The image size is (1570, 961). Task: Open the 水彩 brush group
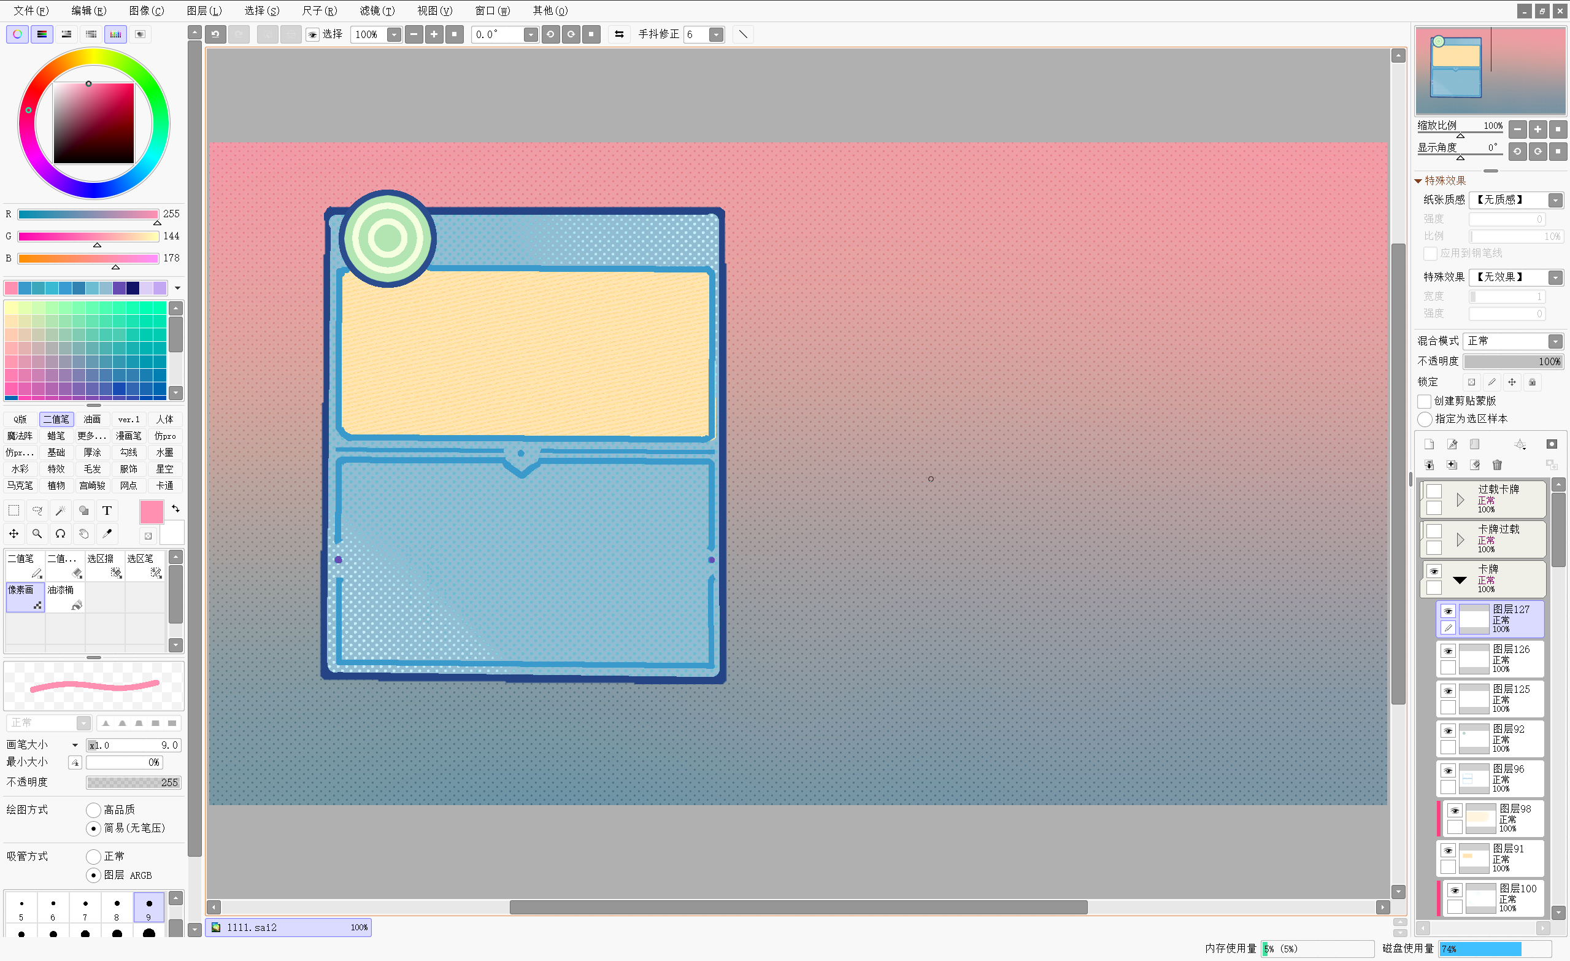(20, 469)
